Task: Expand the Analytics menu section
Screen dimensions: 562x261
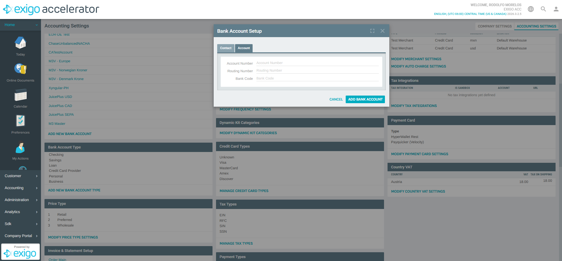Action: [20, 212]
